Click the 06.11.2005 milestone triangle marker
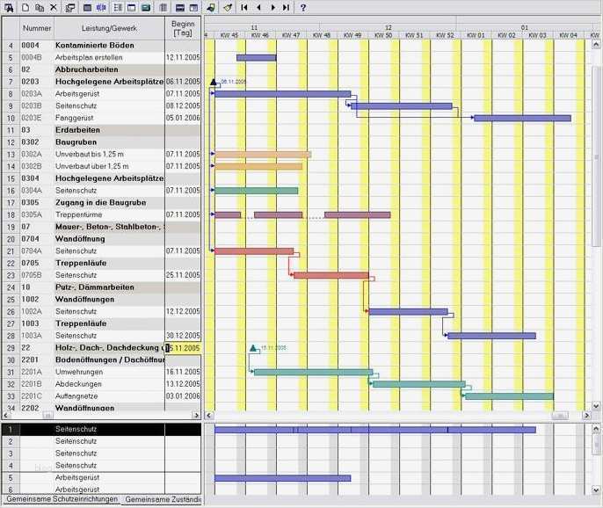 (214, 82)
